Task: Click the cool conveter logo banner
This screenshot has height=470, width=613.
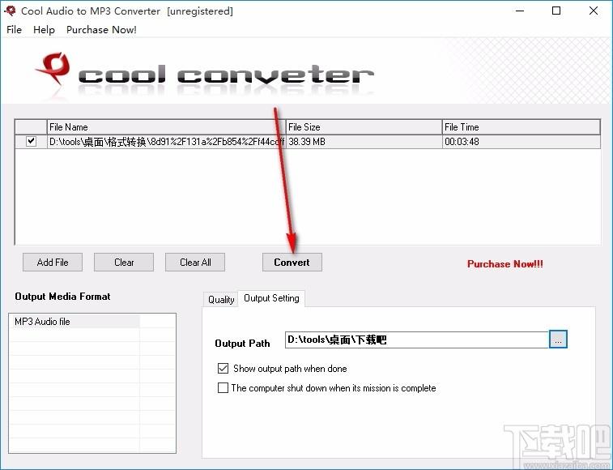Action: click(x=204, y=75)
